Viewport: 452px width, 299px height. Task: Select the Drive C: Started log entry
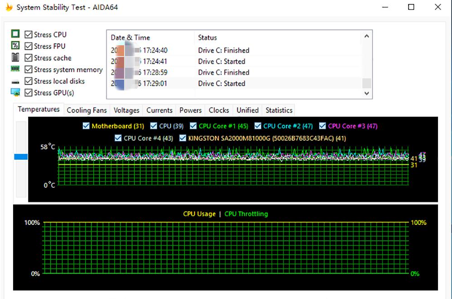pos(226,83)
